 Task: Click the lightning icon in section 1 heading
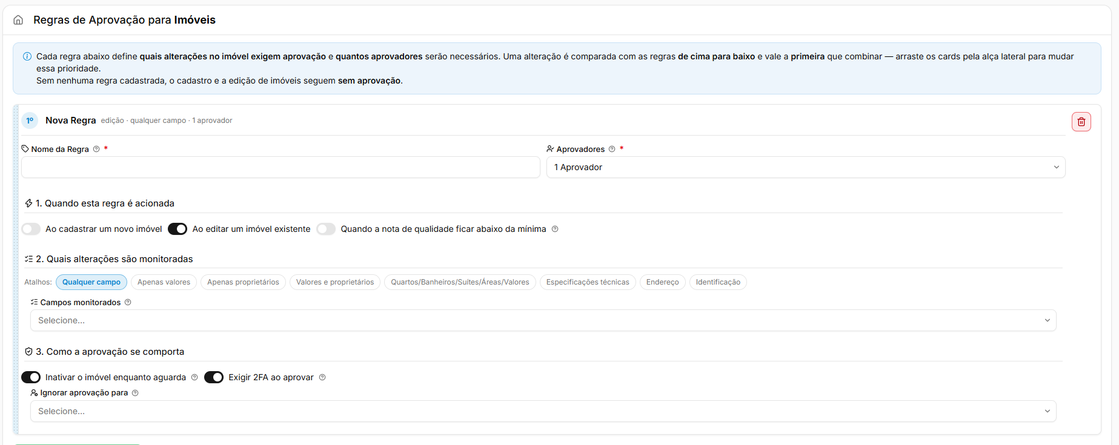[x=28, y=203]
